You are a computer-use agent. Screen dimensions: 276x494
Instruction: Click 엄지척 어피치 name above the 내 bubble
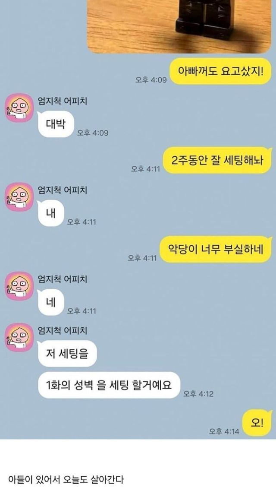[x=62, y=190]
